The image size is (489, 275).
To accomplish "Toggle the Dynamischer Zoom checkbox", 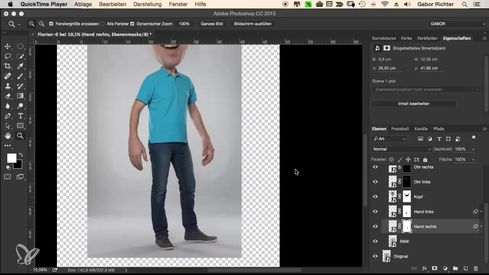I will (x=132, y=24).
